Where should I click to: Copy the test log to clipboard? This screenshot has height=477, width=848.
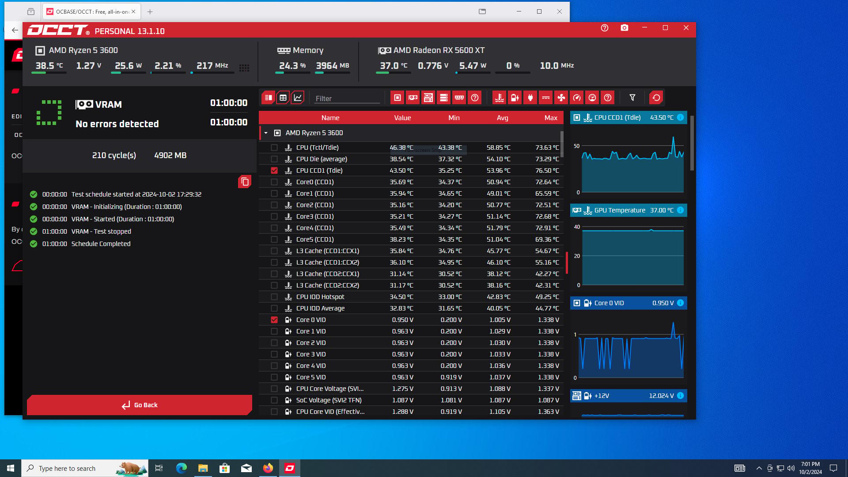(x=245, y=182)
